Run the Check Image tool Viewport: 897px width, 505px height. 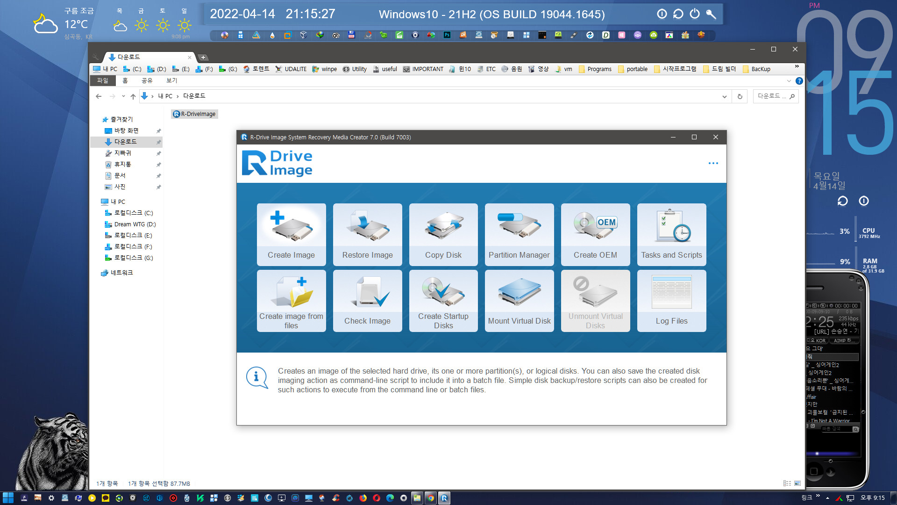click(x=367, y=301)
